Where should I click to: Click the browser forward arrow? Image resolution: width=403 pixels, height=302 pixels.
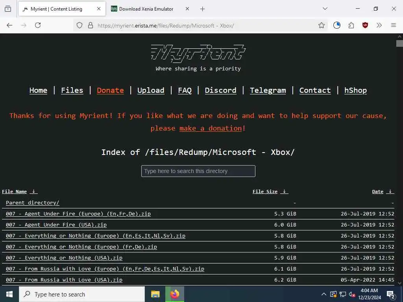24,25
